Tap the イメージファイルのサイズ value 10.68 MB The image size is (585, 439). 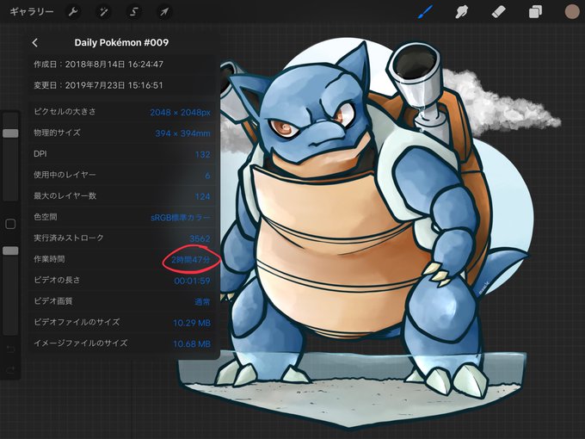tap(192, 343)
